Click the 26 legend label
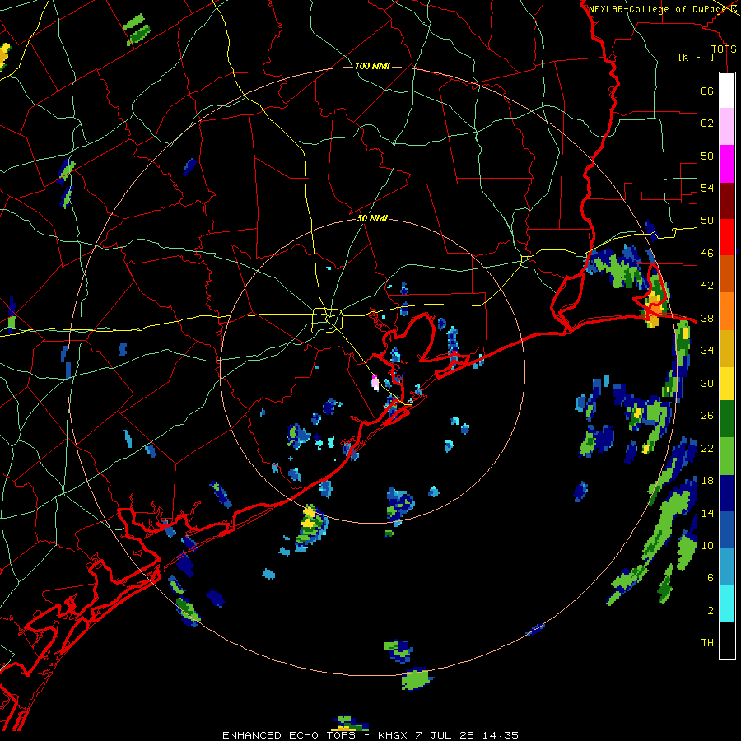The width and height of the screenshot is (741, 741). [x=707, y=416]
